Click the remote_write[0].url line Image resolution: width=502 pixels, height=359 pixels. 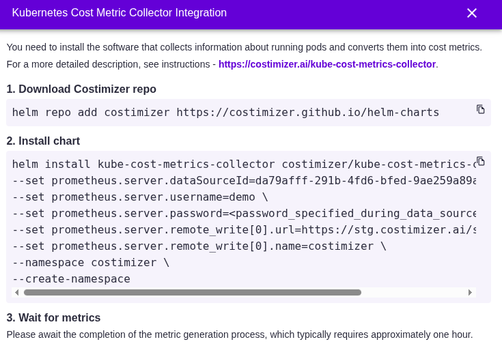point(244,230)
